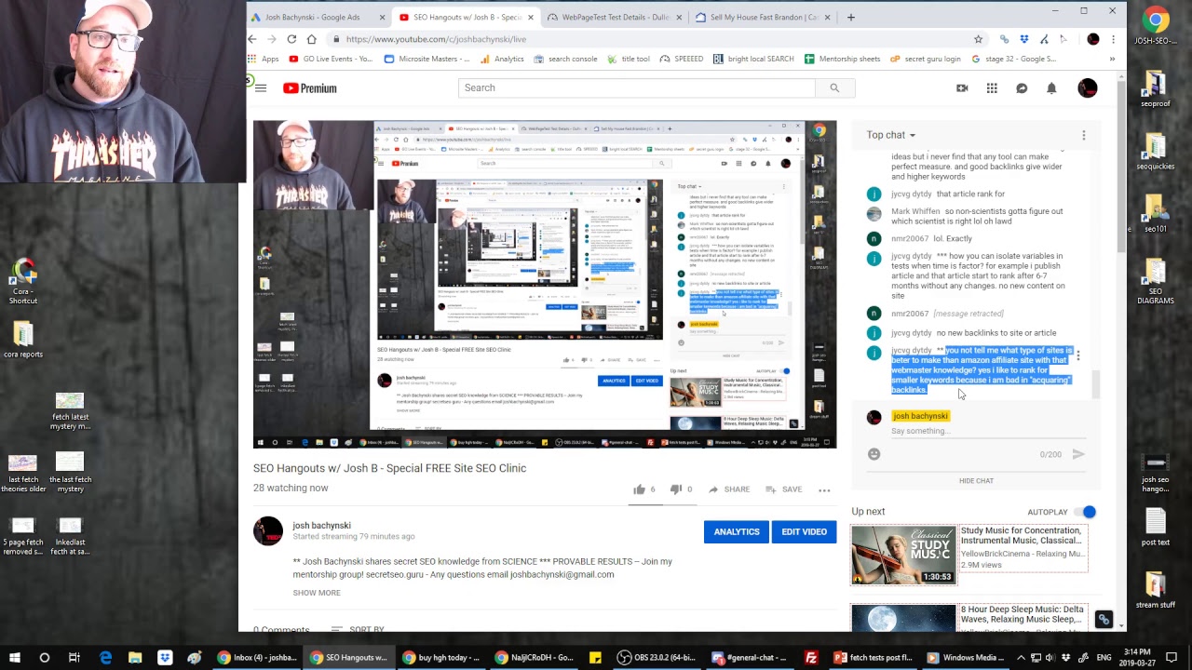Open more actions ellipsis under video

click(x=824, y=489)
